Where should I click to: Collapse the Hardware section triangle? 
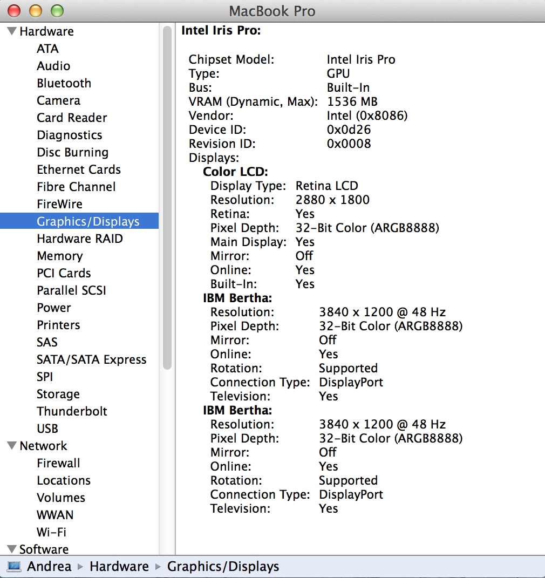coord(12,31)
